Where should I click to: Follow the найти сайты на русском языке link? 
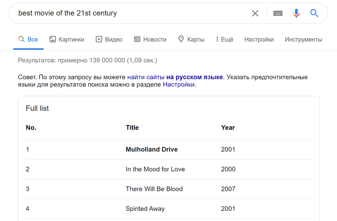(x=175, y=77)
